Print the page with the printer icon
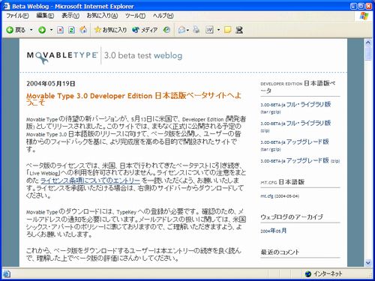The width and height of the screenshot is (375, 281). (196, 30)
